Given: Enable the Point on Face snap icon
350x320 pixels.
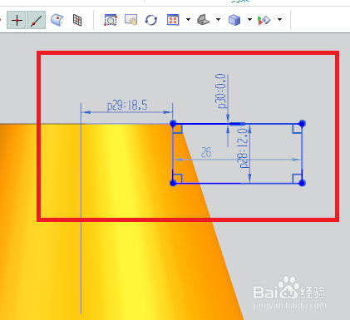Looking at the screenshot, I should coord(57,20).
